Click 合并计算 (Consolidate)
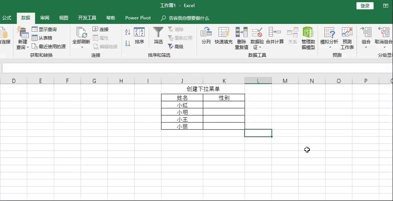The image size is (393, 201). tap(275, 35)
